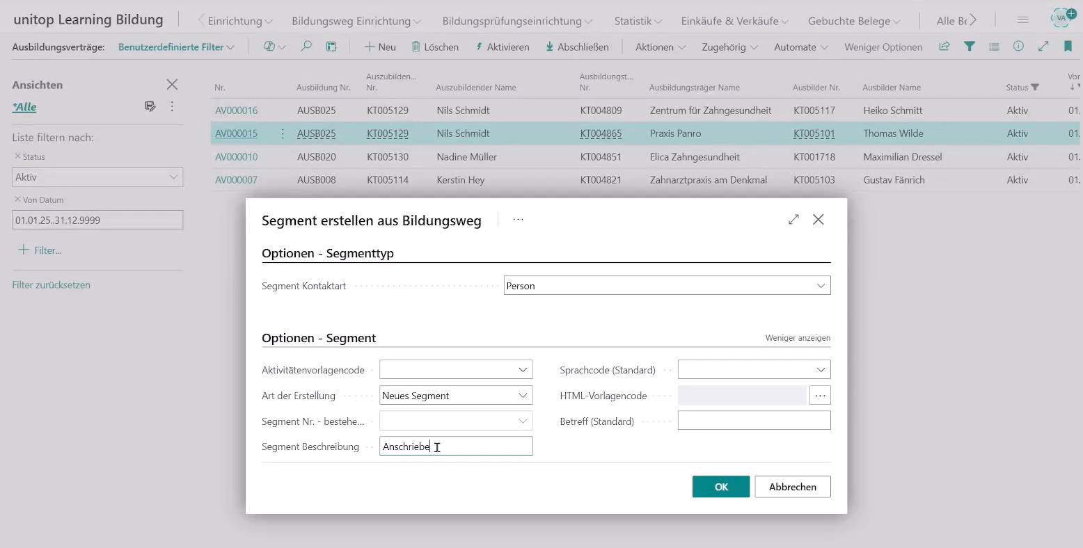Open the Segment Kontaktart dropdown
The width and height of the screenshot is (1083, 548).
pos(821,286)
